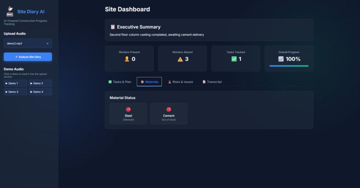Click the Overall Progress chart icon
The image size is (360, 188).
coord(281,59)
